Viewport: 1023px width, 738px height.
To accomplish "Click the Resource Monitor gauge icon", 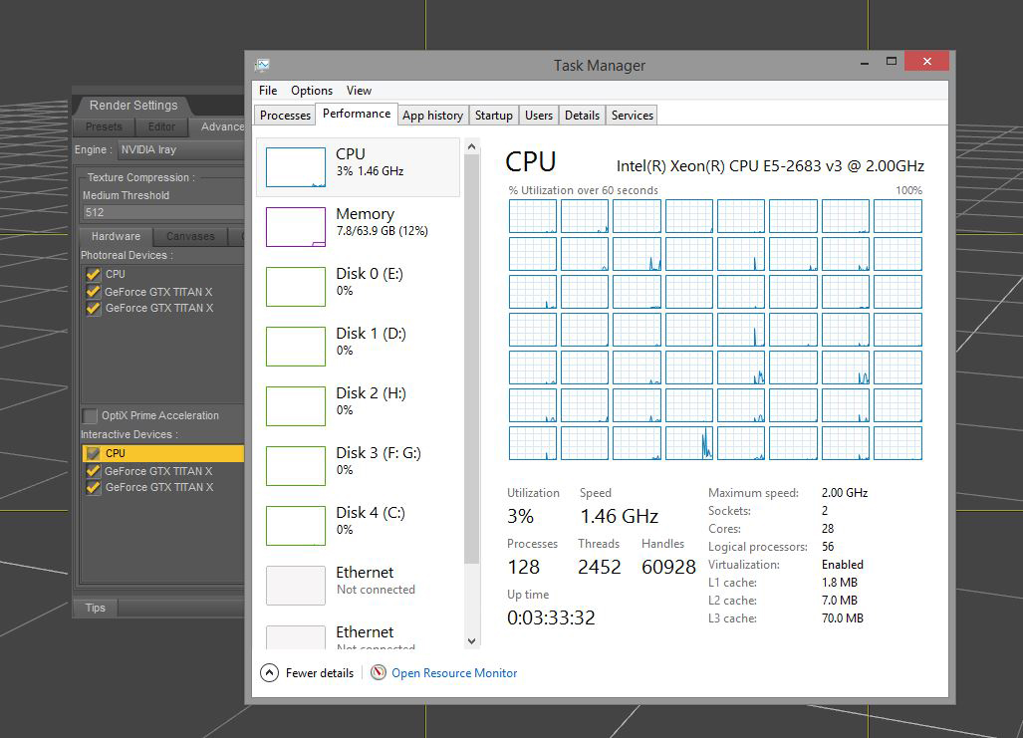I will point(379,672).
